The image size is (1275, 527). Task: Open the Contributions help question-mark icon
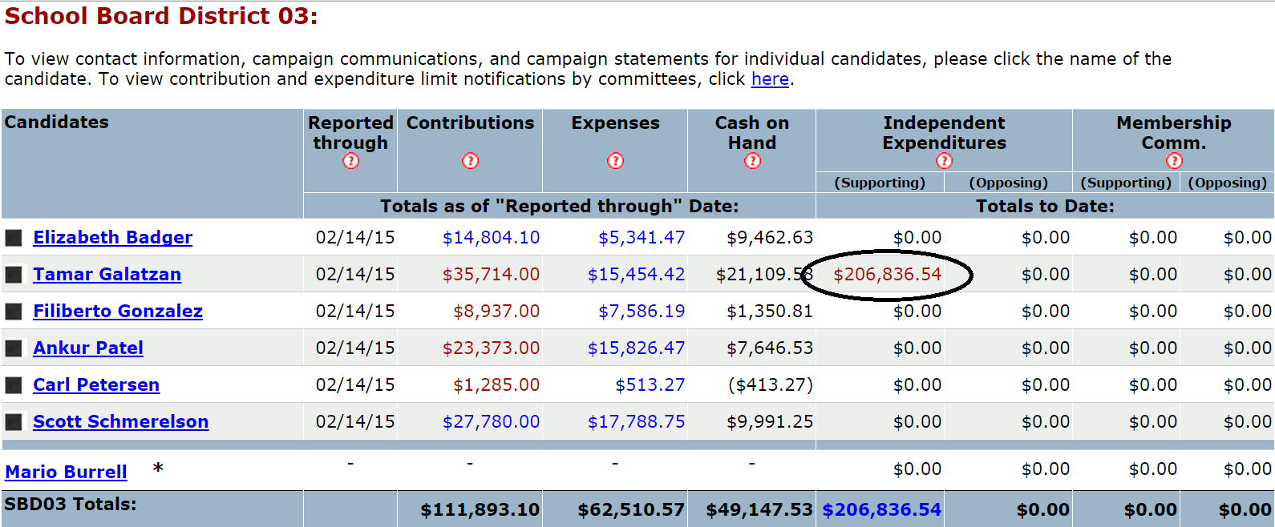(470, 161)
